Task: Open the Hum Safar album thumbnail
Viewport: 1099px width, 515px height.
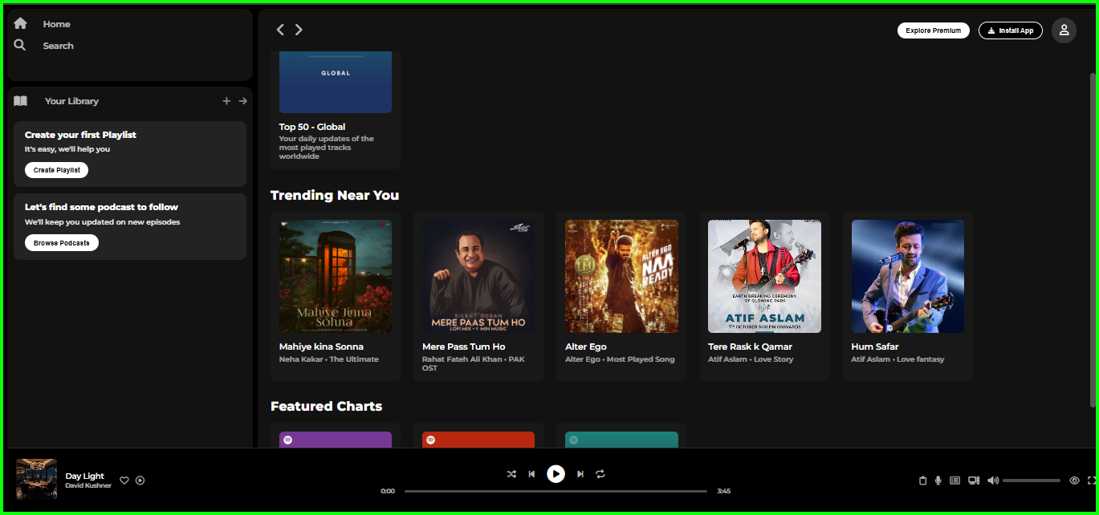Action: [907, 276]
